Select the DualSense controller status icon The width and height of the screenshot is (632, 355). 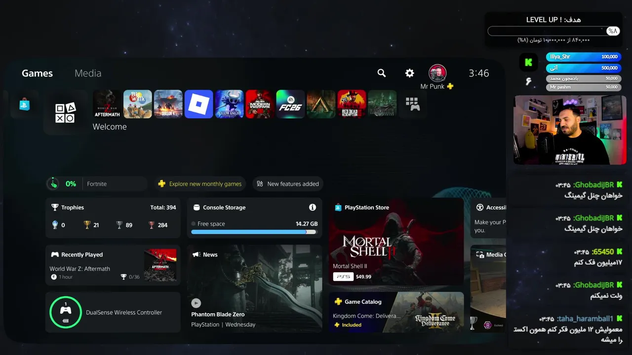(66, 312)
